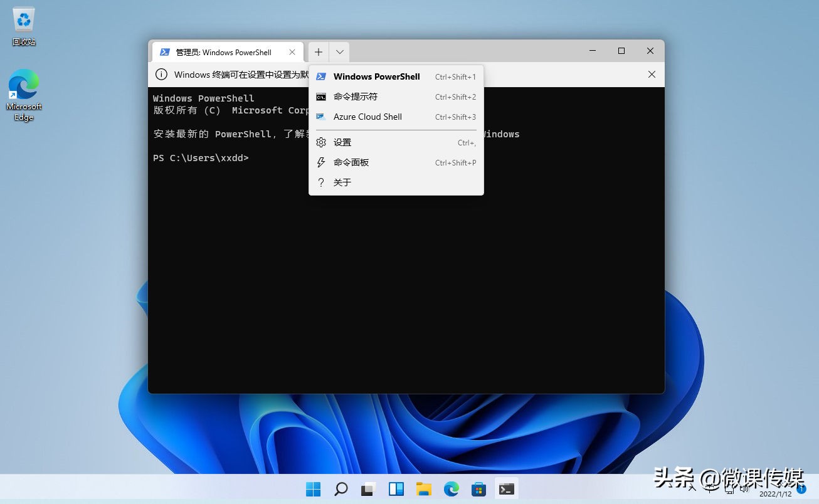Open Windows Search from the taskbar
Screen dimensions: 819x504
pyautogui.click(x=341, y=489)
